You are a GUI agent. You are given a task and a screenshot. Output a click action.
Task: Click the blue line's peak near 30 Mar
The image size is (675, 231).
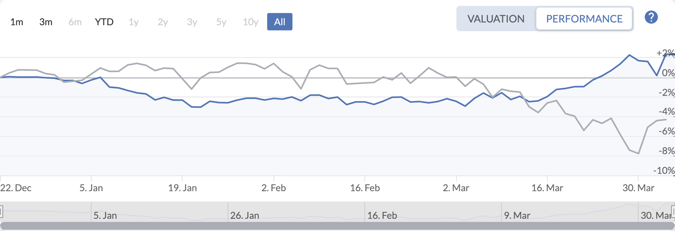point(629,55)
